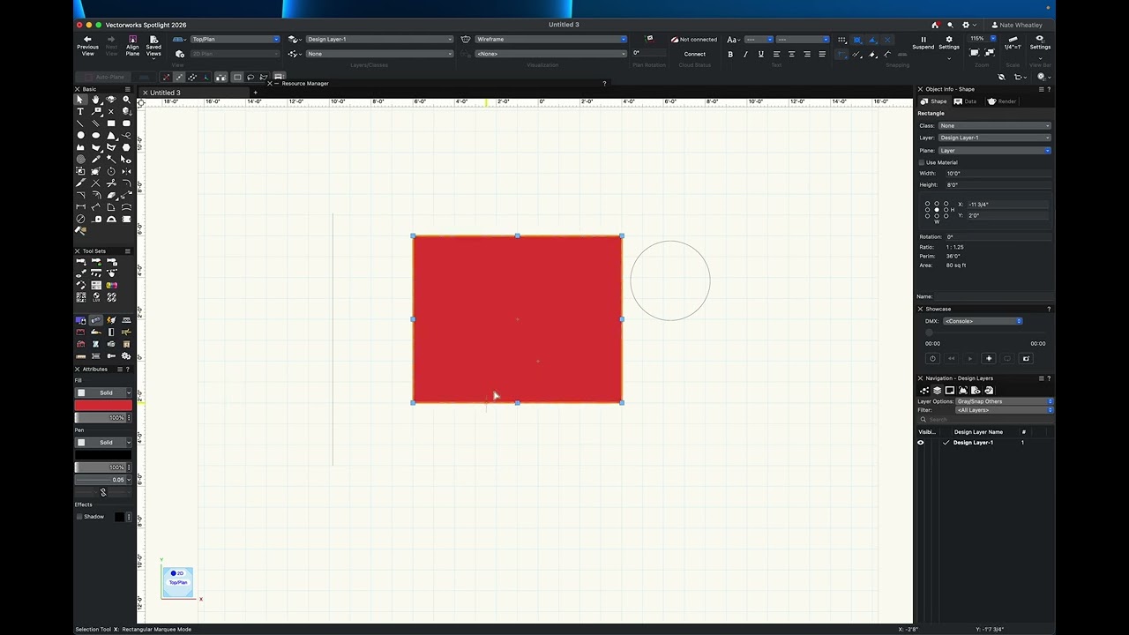Screen dimensions: 1129x635
Task: Open the Wireframe render mode dropdown
Action: (x=551, y=39)
